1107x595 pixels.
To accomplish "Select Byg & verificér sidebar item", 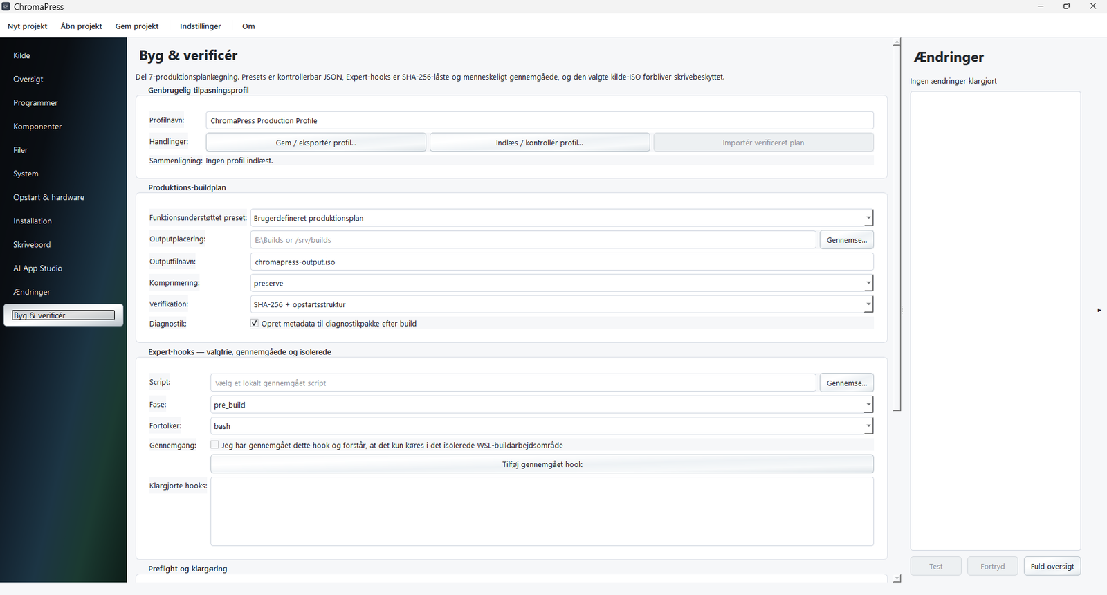I will point(64,315).
